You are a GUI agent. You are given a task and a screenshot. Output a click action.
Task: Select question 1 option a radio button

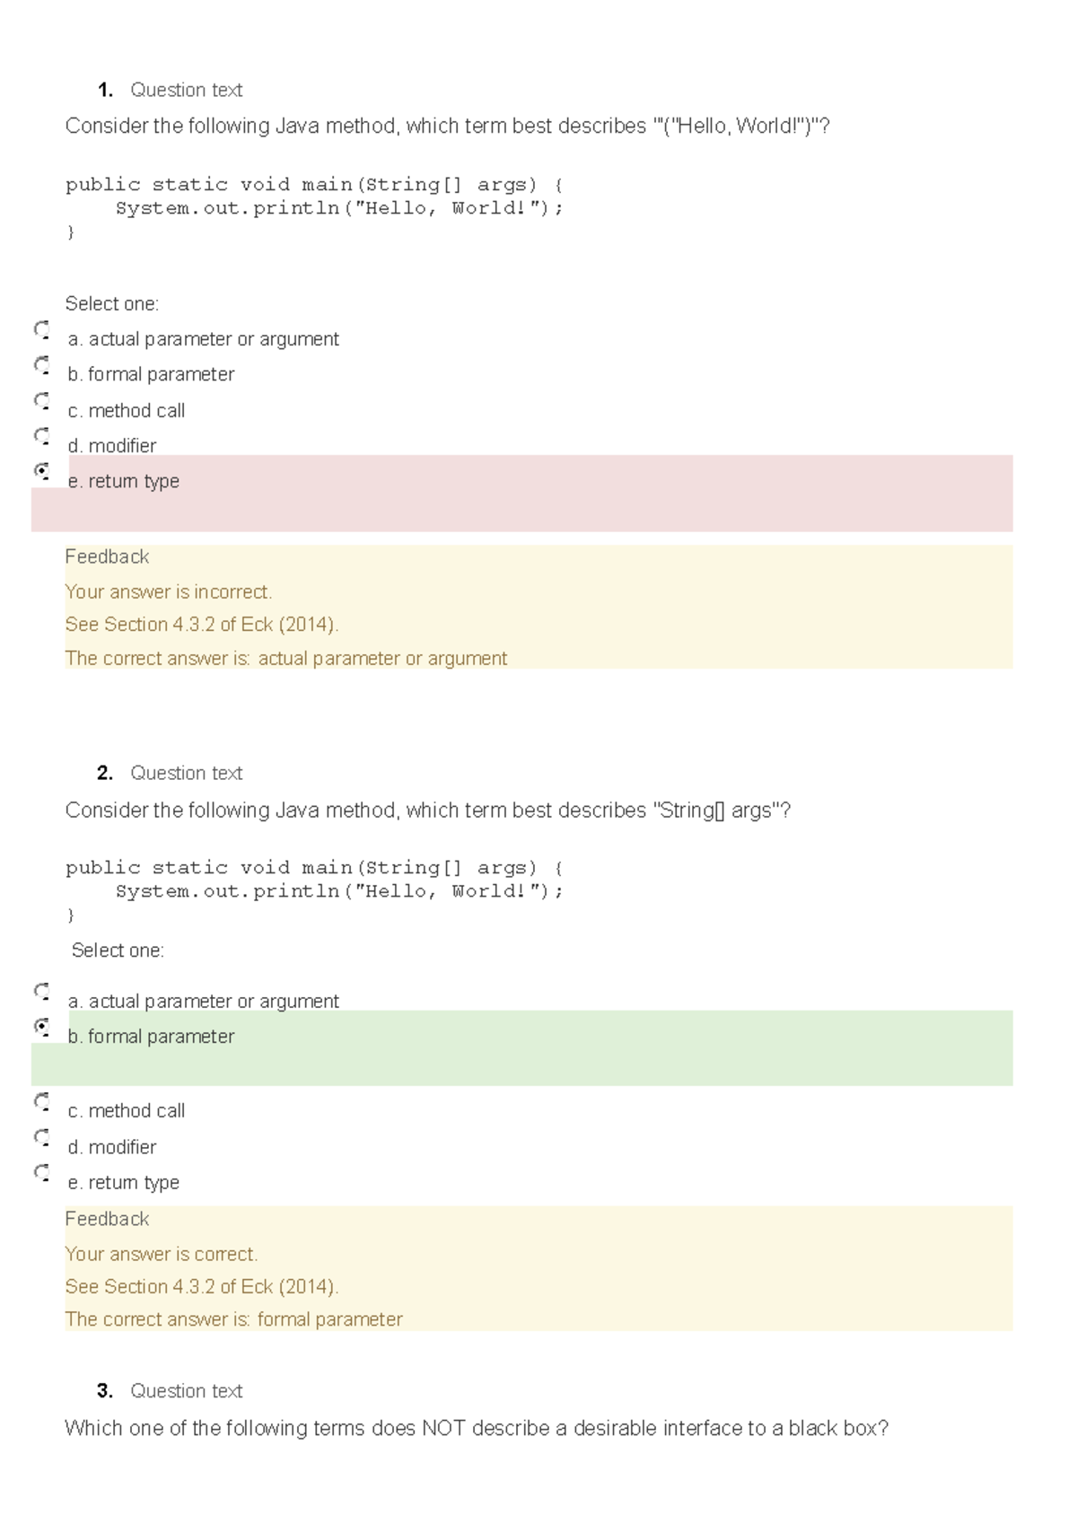pos(41,330)
